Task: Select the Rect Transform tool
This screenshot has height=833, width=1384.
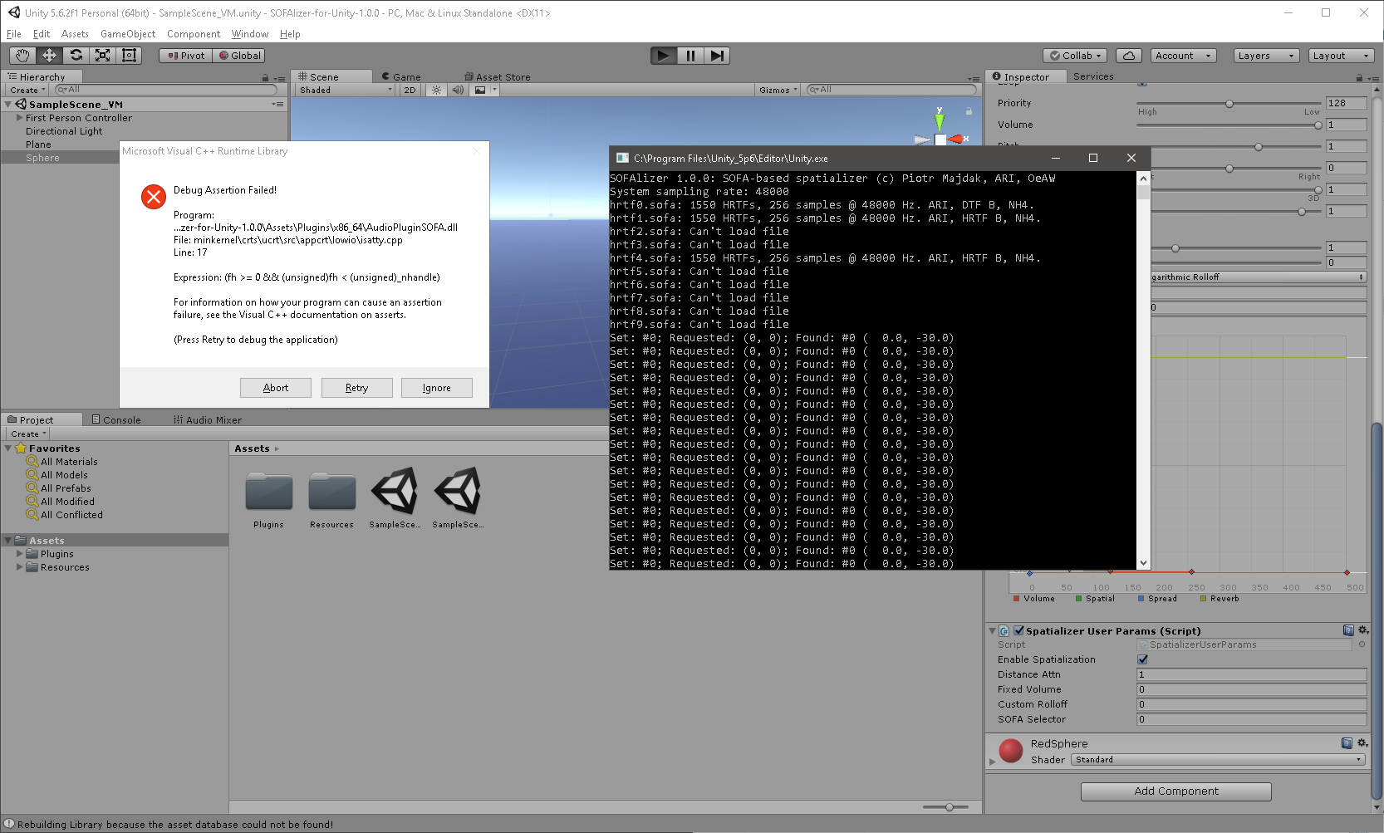Action: click(129, 55)
